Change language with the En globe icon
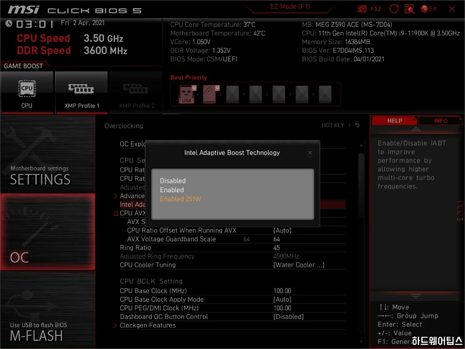Viewport: 465px width, 349px height. tap(429, 9)
